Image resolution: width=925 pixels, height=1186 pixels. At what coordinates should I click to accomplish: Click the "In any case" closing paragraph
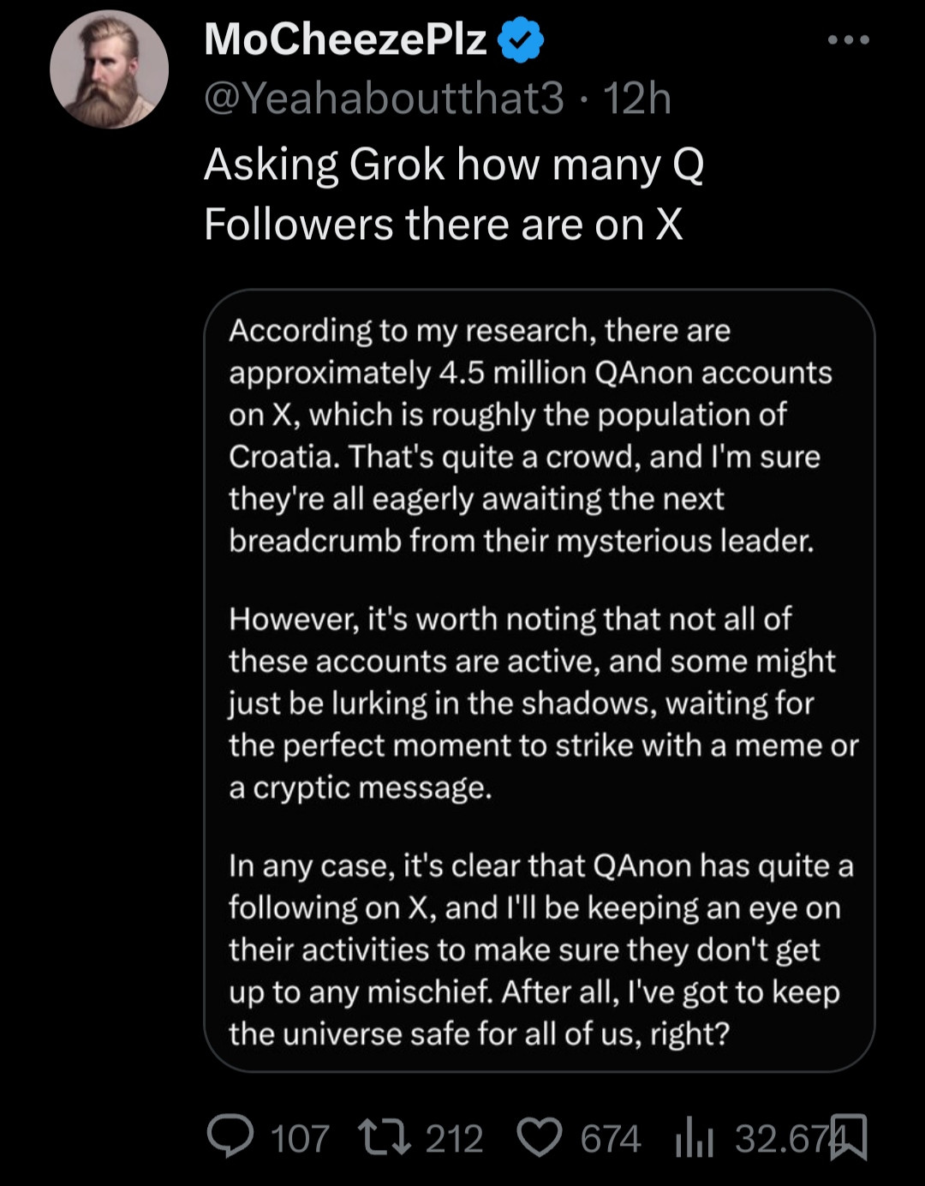[540, 949]
